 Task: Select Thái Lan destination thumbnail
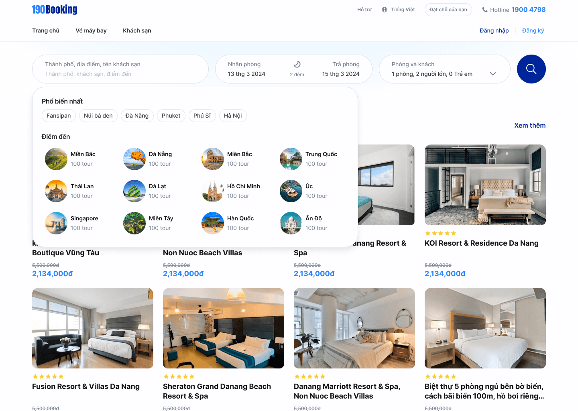pos(56,191)
